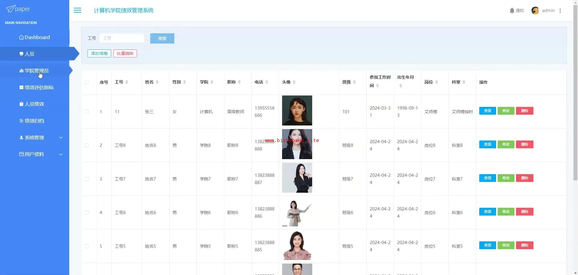Check the row checkbox for 姓名5
Viewport: 578px width, 275px height.
[87, 246]
